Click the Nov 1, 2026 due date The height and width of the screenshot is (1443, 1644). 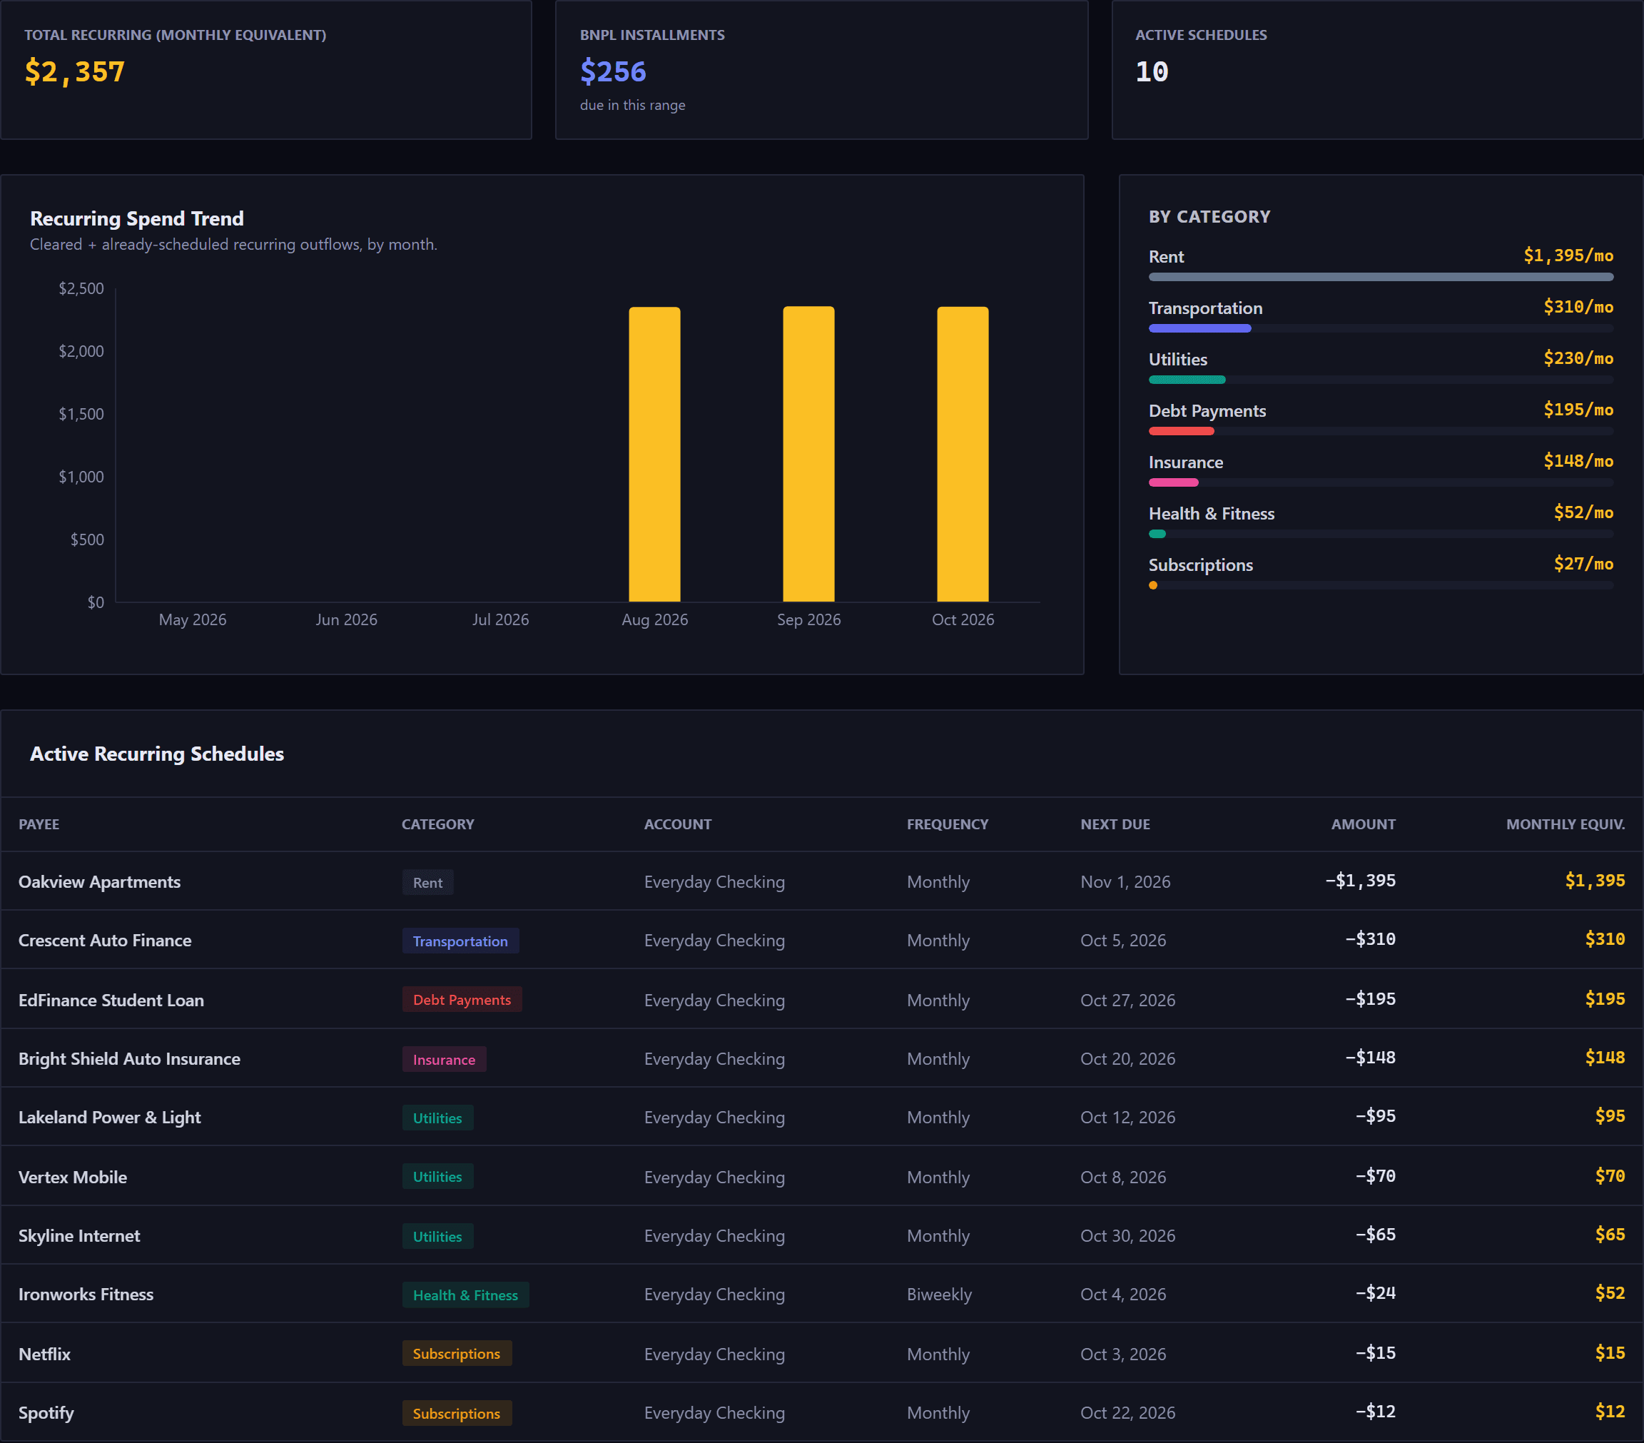(1125, 881)
